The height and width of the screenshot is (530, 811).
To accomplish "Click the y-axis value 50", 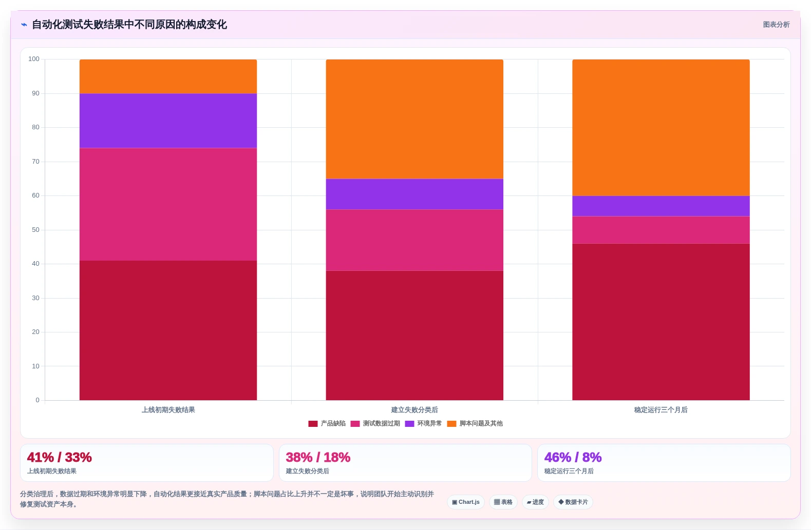I will click(x=35, y=230).
